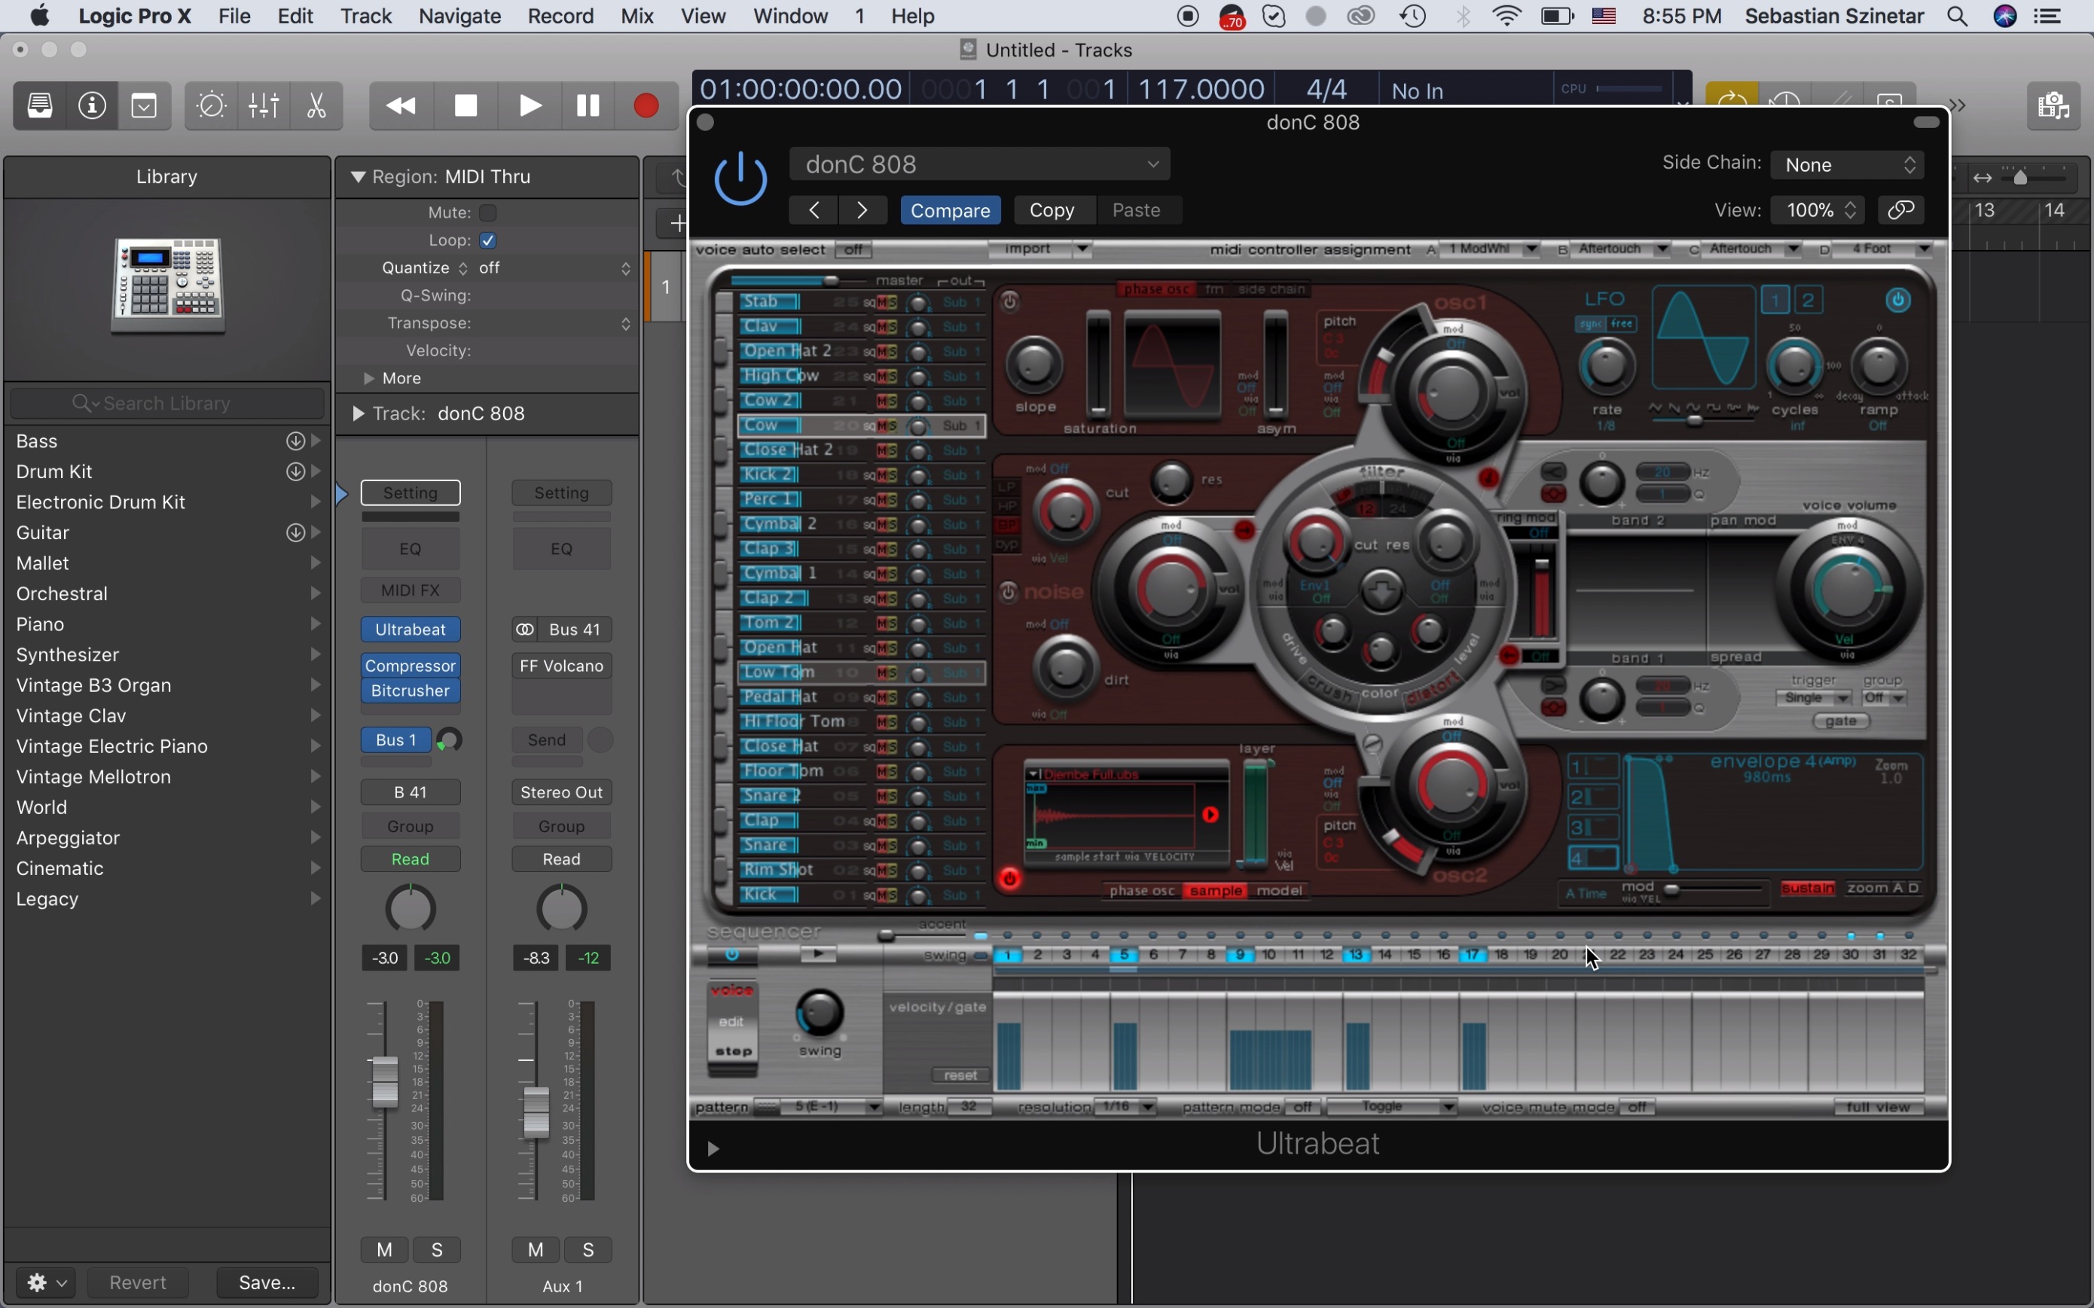Open the library gear action menu
Viewport: 2094px width, 1308px height.
[46, 1282]
